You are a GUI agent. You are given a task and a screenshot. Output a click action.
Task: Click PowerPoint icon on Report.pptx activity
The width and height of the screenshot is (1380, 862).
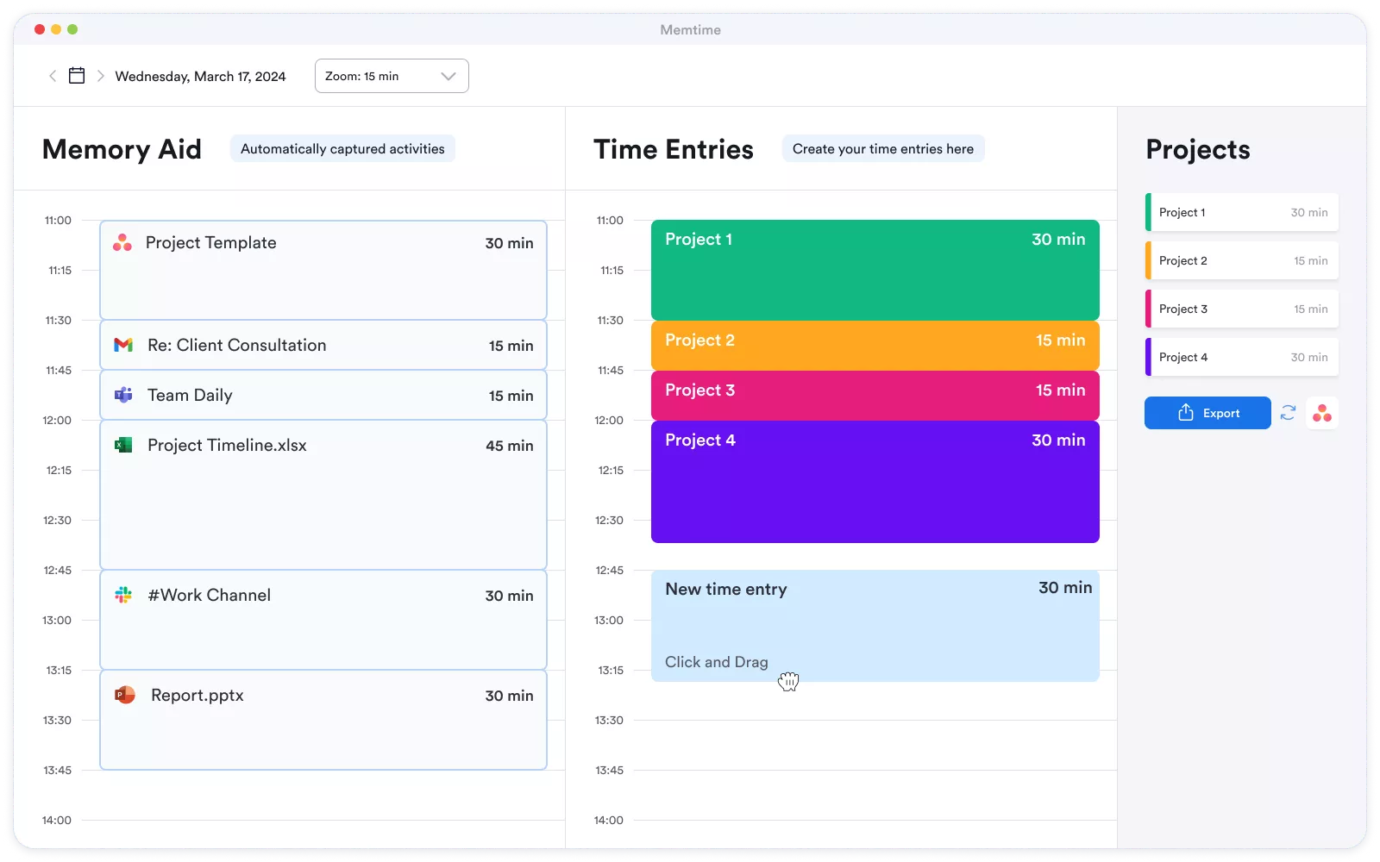(x=125, y=695)
